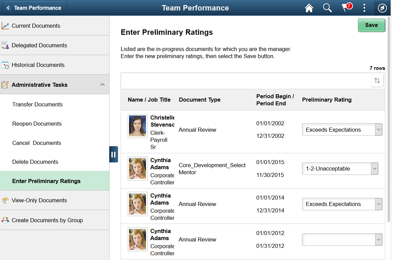The image size is (393, 260).
Task: Click the 11/30/2015 period end date
Action: coord(270,175)
